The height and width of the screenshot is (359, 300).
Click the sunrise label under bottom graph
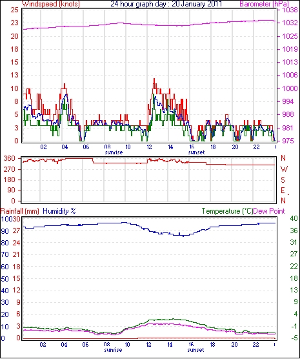113,350
